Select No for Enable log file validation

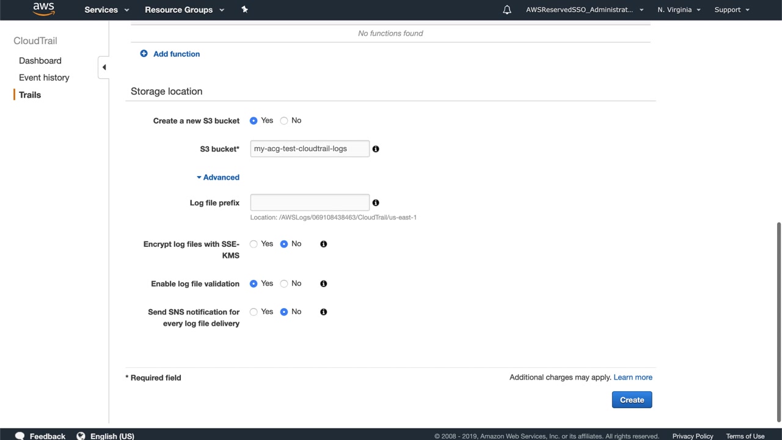(284, 284)
